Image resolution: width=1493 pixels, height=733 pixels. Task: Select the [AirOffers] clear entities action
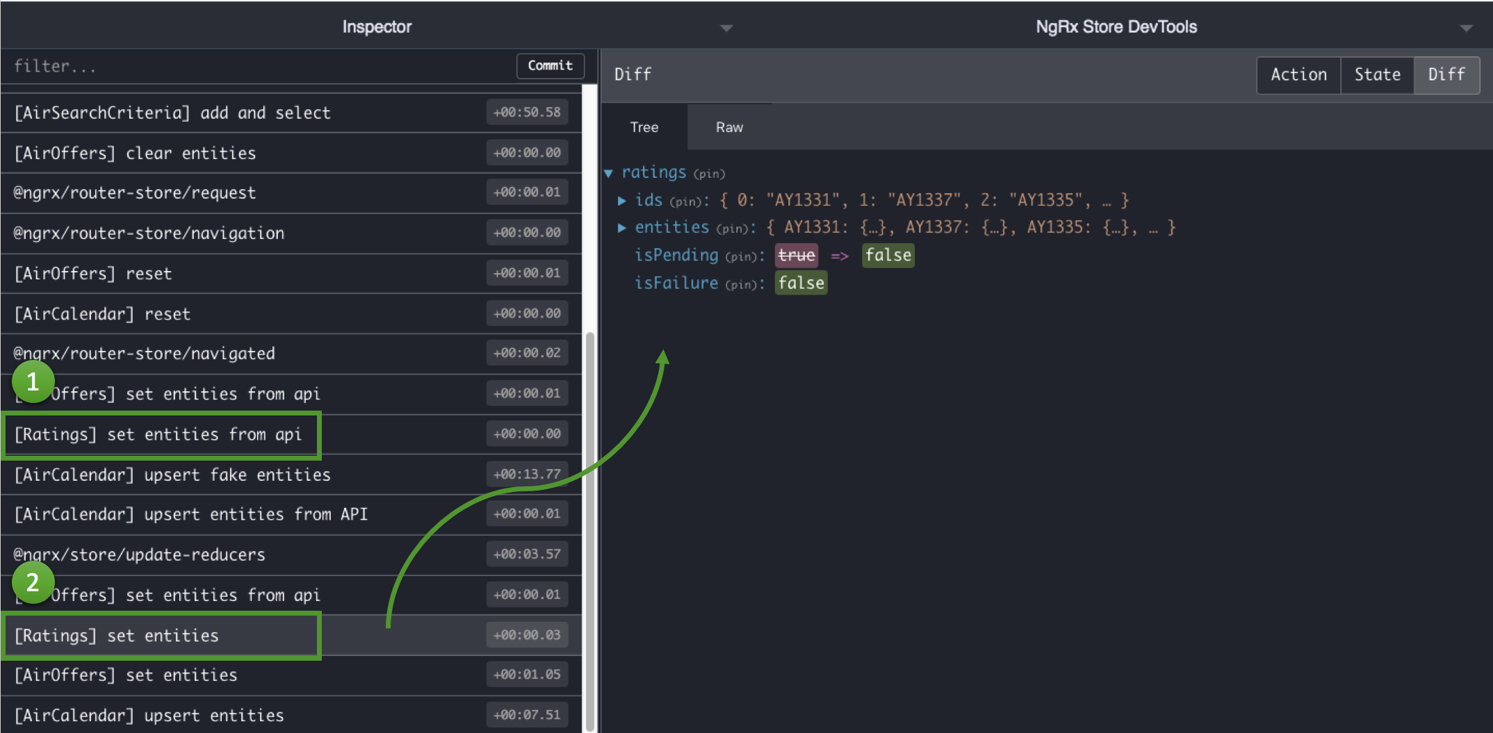pos(136,153)
